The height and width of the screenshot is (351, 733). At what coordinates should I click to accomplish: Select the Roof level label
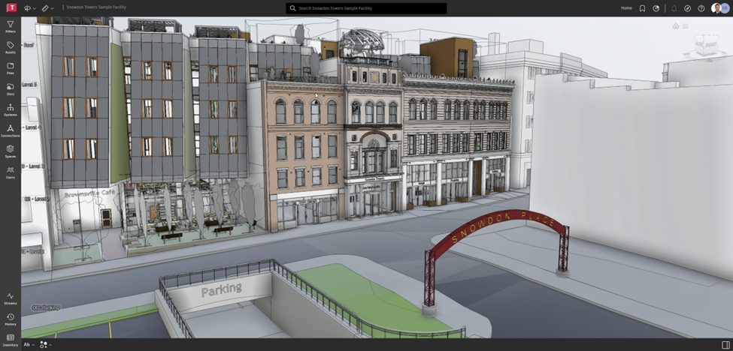tap(28, 45)
